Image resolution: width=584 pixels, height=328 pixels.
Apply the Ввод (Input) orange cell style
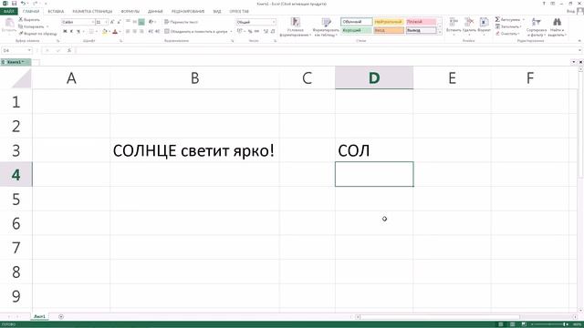tap(389, 30)
